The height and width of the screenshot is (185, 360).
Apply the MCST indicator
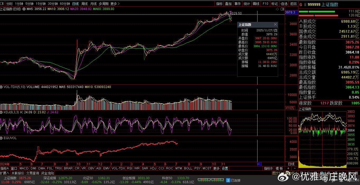point(207,168)
